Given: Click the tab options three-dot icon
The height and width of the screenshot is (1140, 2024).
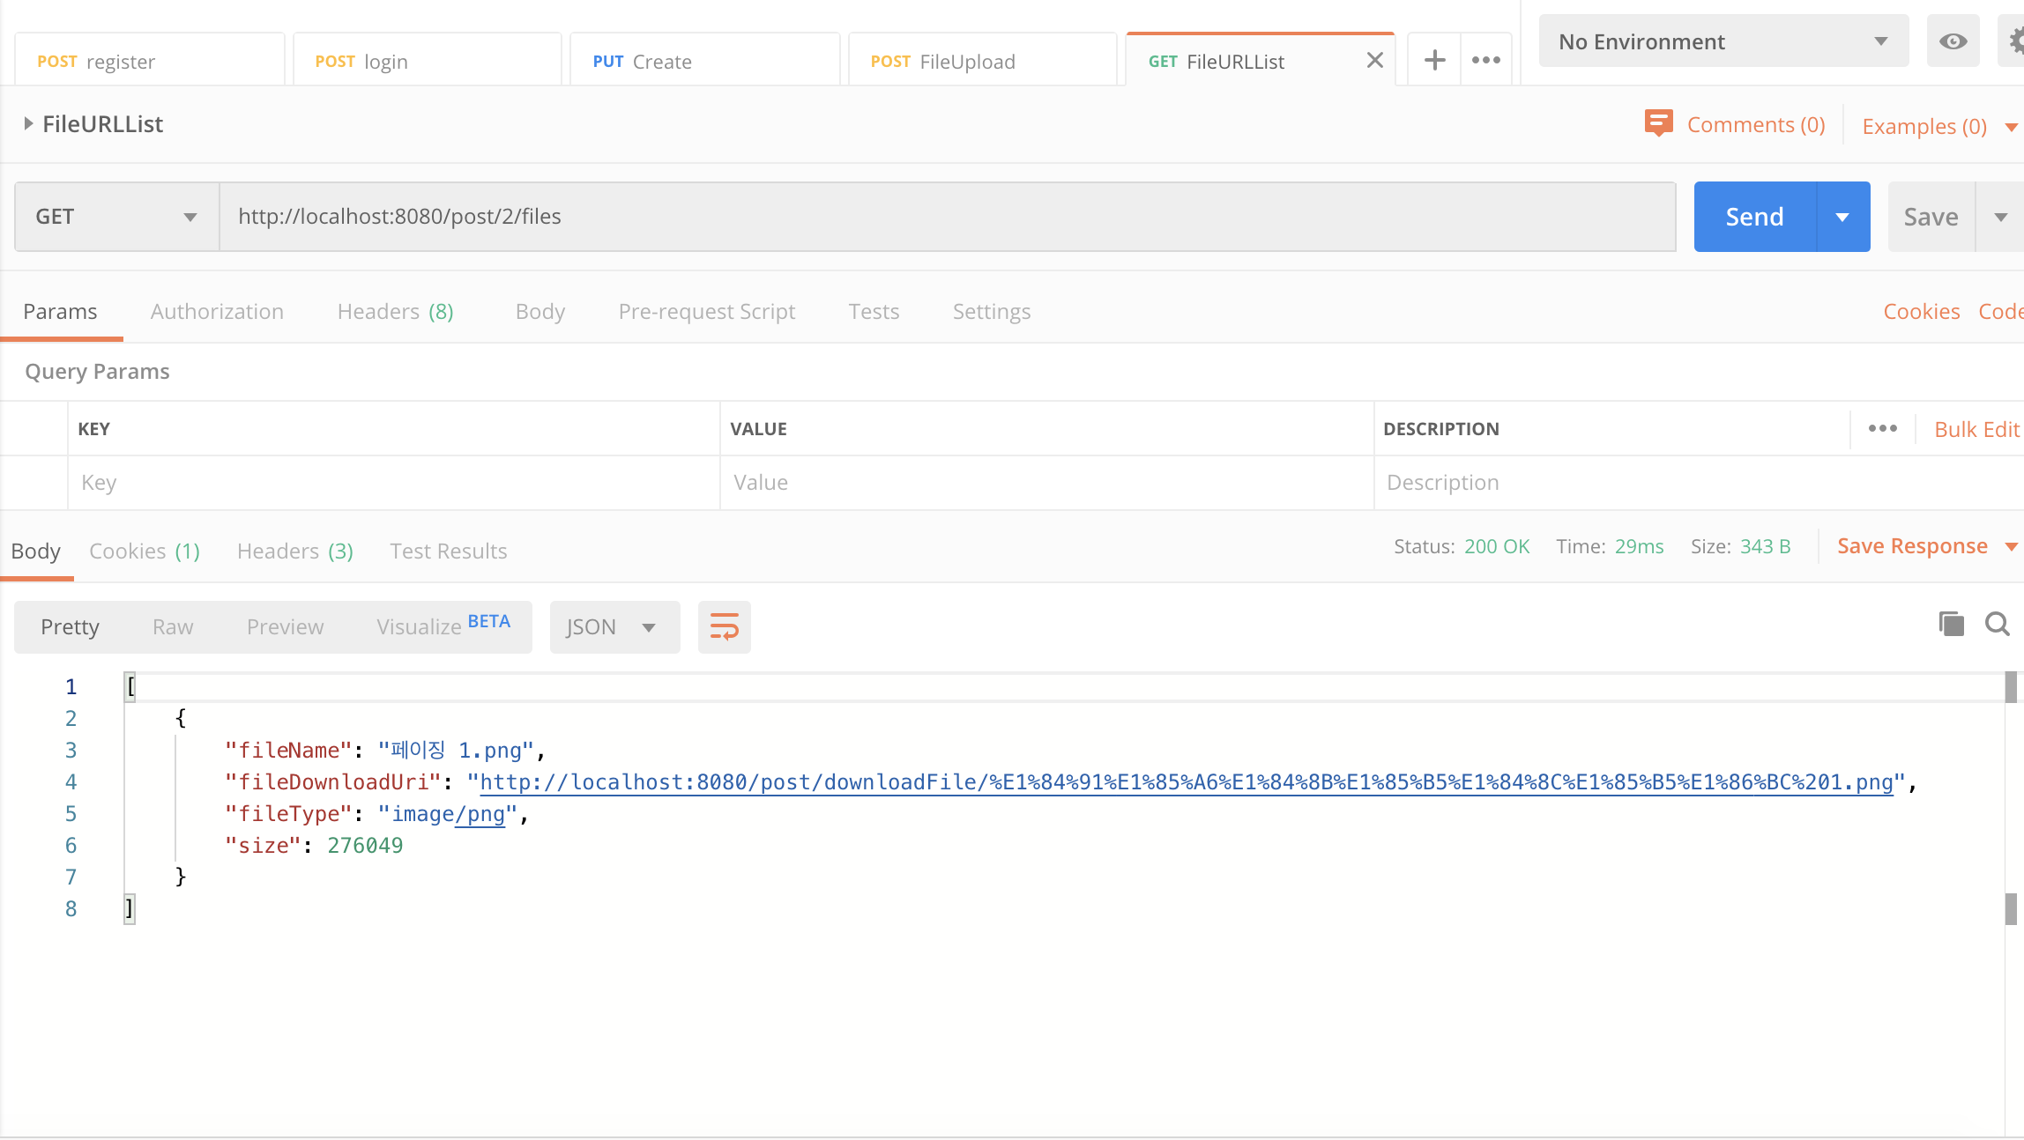Looking at the screenshot, I should [1485, 60].
